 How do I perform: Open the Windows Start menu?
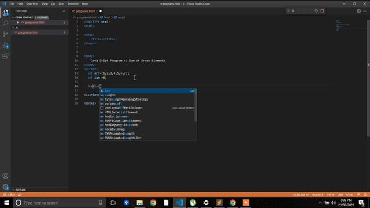click(x=6, y=203)
